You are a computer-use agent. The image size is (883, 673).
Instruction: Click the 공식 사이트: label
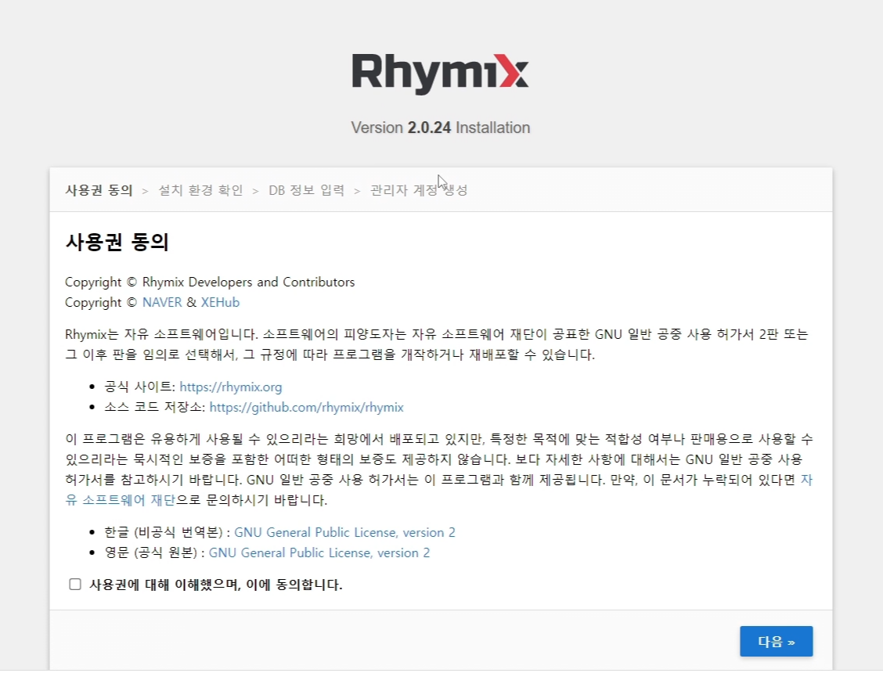140,387
